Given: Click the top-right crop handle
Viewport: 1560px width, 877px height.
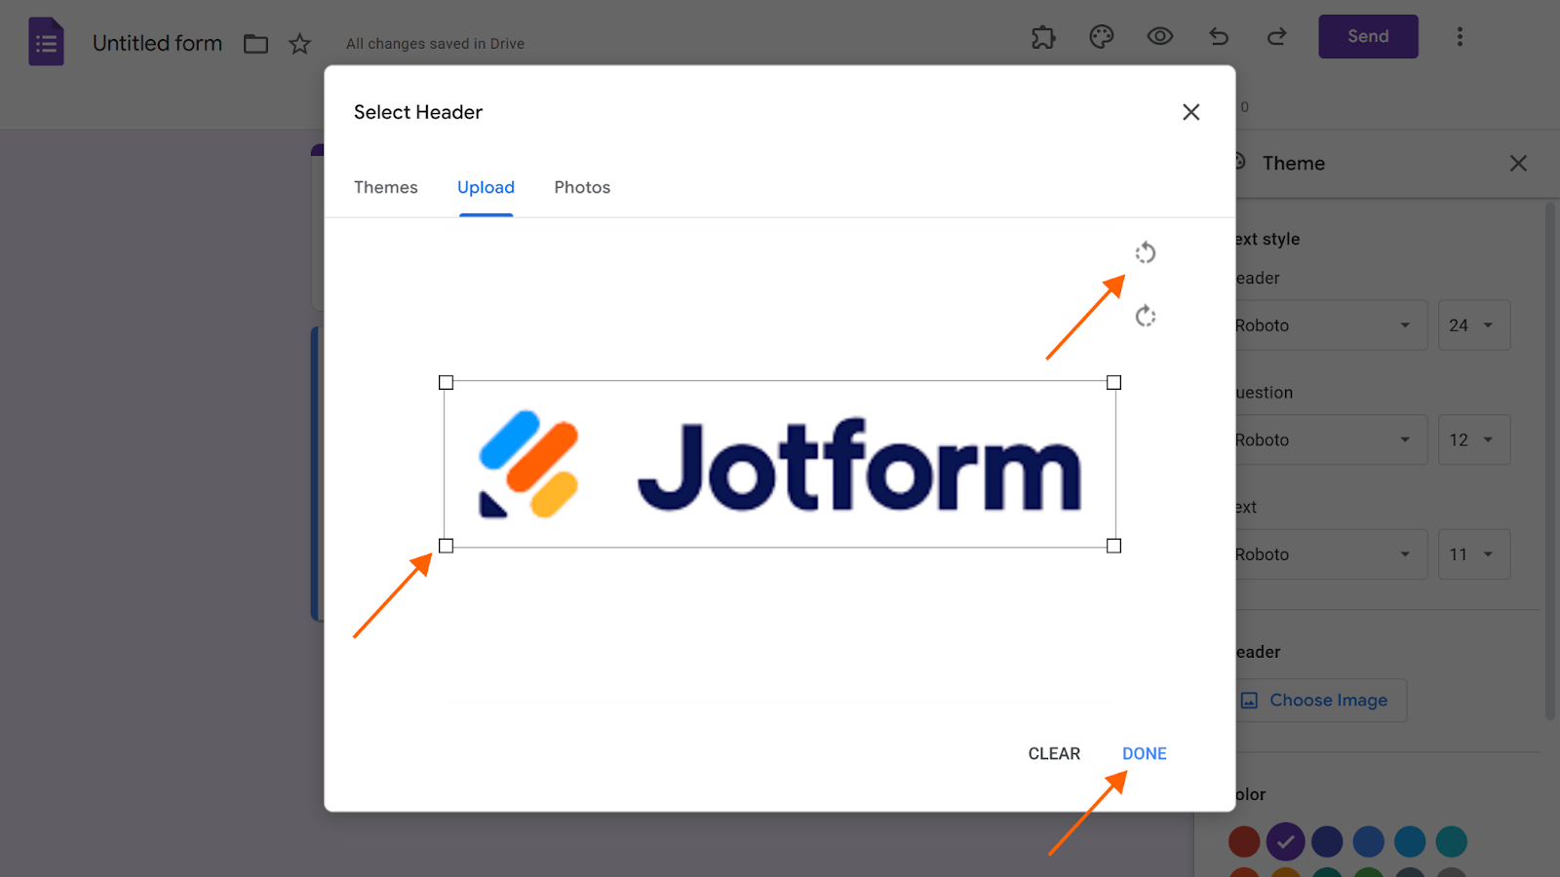Looking at the screenshot, I should (1113, 383).
